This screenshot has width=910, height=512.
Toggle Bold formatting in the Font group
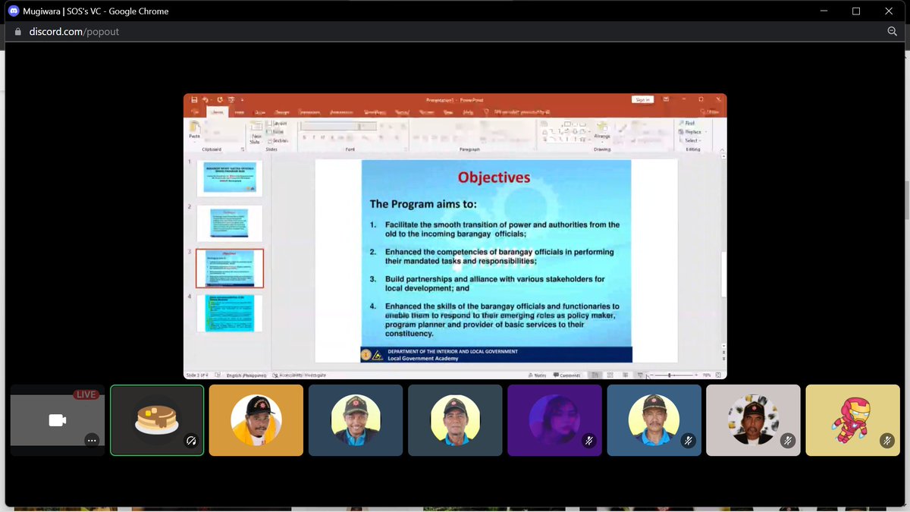pos(304,137)
